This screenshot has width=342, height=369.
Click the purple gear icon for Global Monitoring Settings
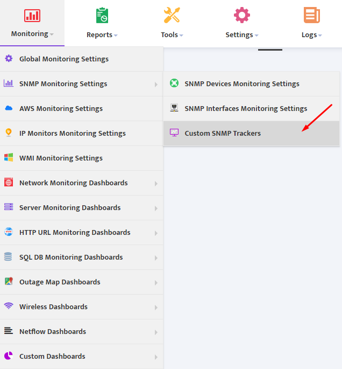pos(9,58)
